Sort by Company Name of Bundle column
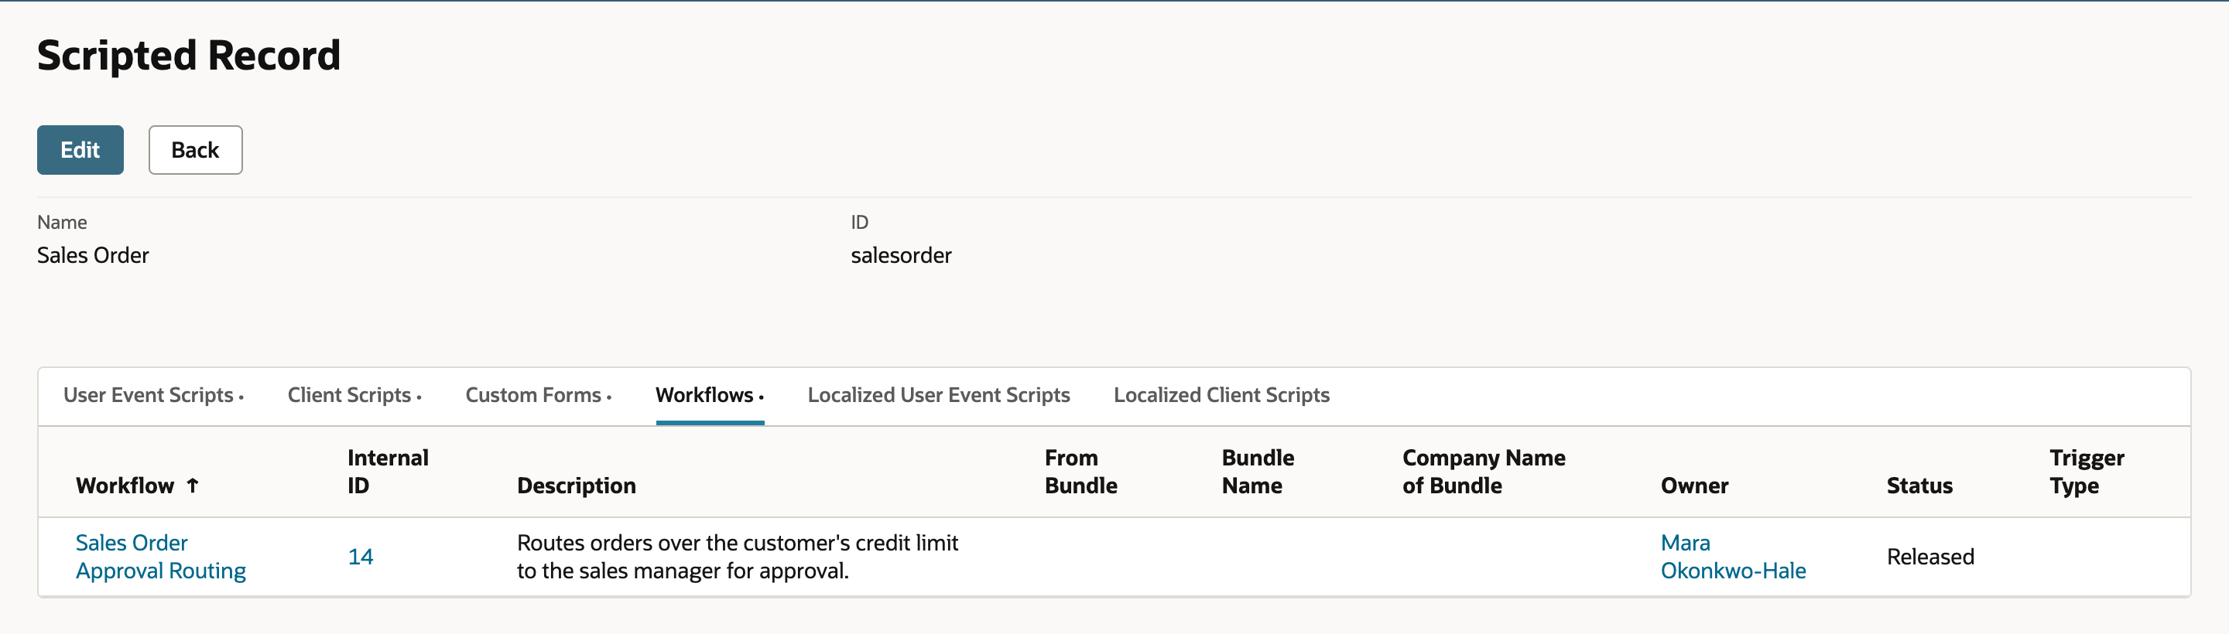This screenshot has width=2229, height=634. point(1484,472)
